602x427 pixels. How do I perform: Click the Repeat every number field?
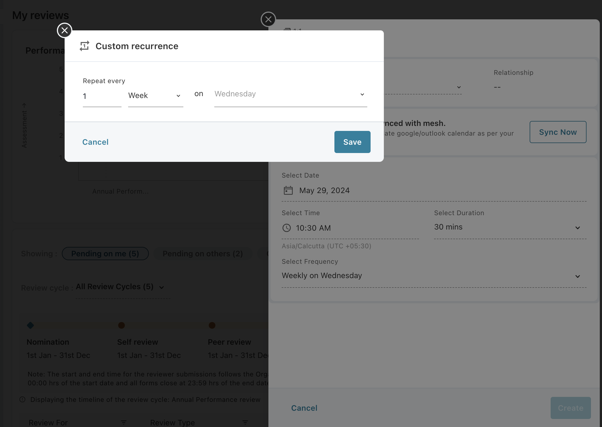[x=102, y=96]
